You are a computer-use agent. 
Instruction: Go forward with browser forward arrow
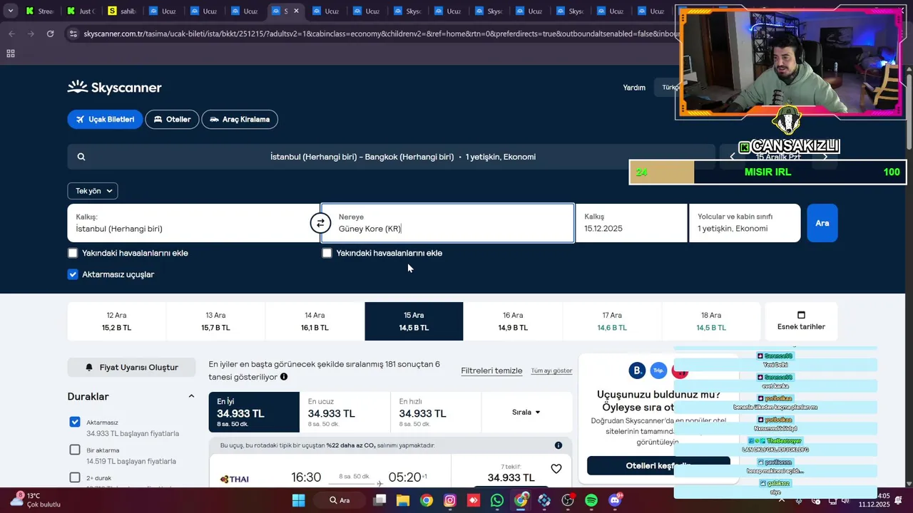click(x=31, y=33)
